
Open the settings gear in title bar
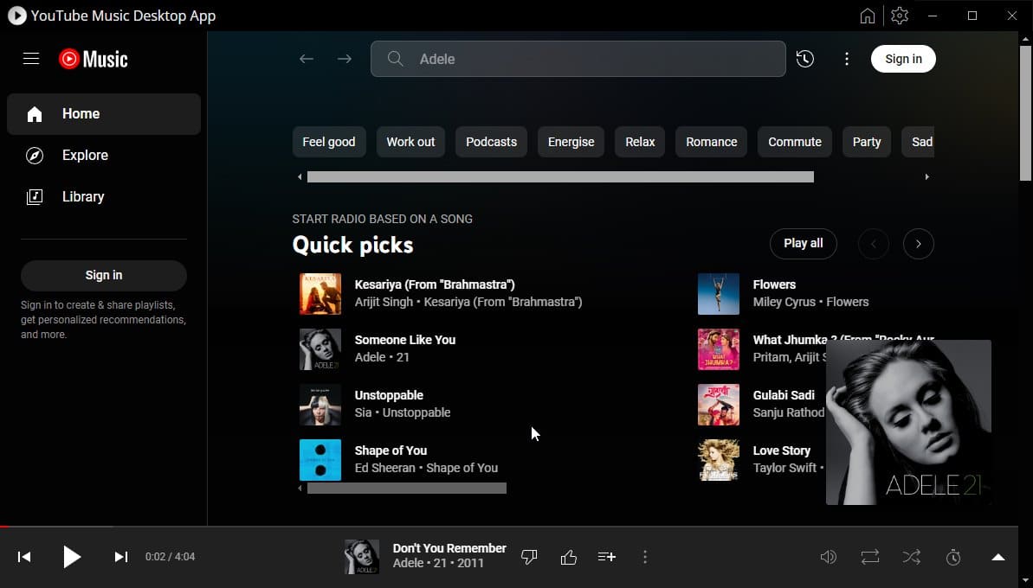coord(900,16)
